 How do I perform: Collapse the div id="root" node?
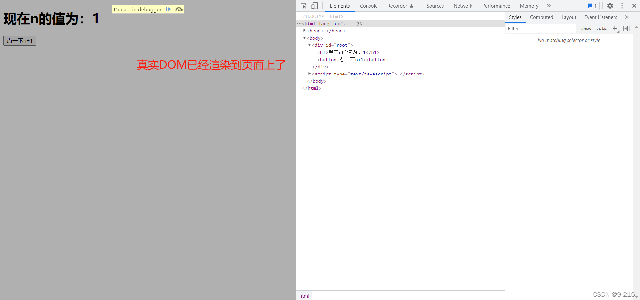pos(309,45)
